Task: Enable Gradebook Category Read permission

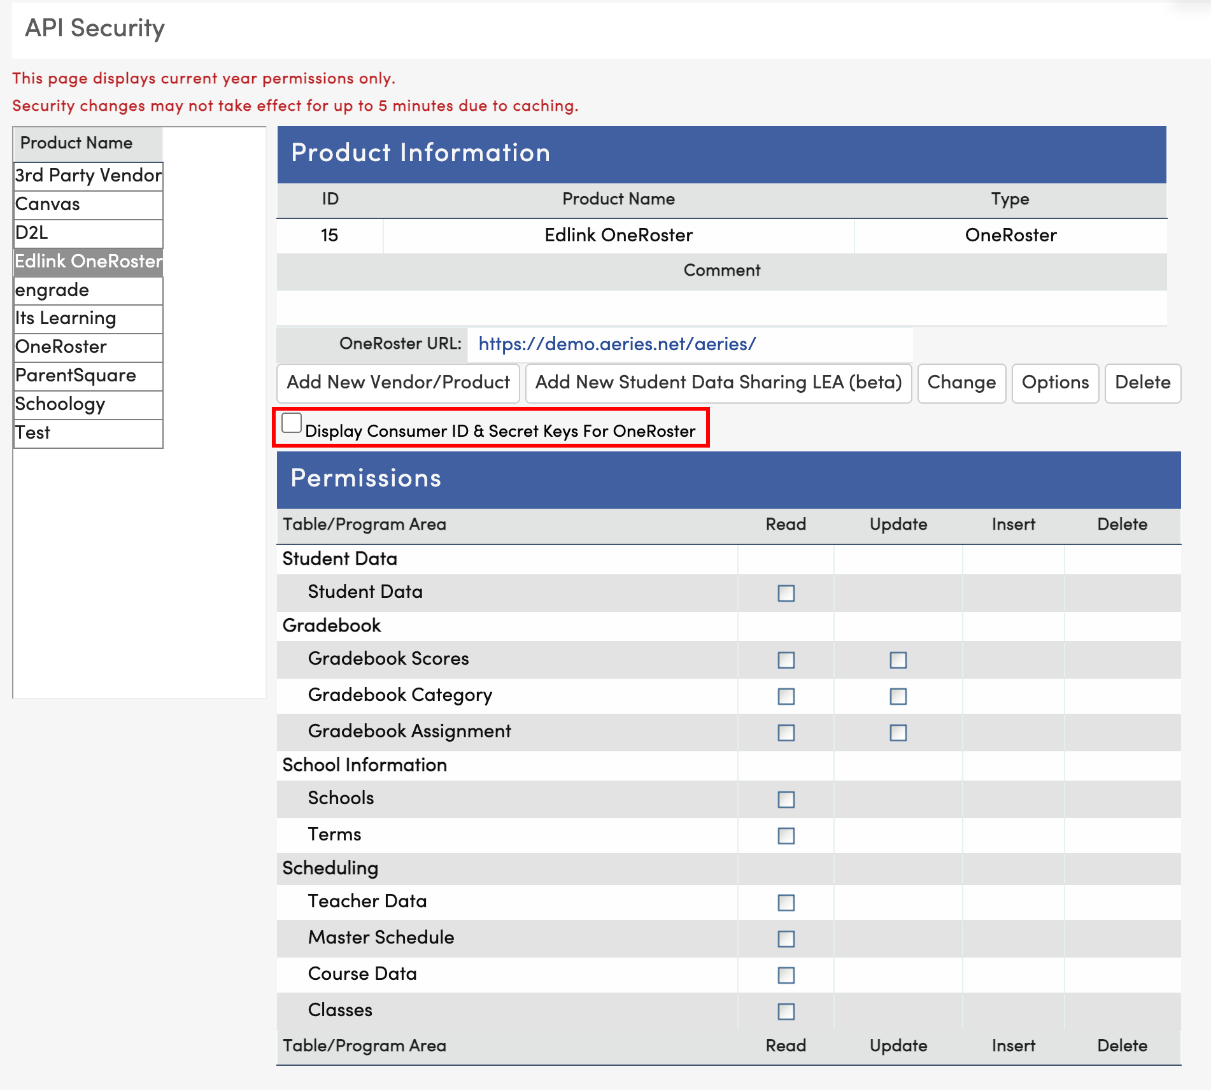Action: (x=786, y=697)
